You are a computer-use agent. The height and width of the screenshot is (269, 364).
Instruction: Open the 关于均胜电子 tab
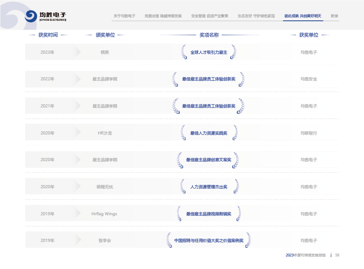(124, 16)
